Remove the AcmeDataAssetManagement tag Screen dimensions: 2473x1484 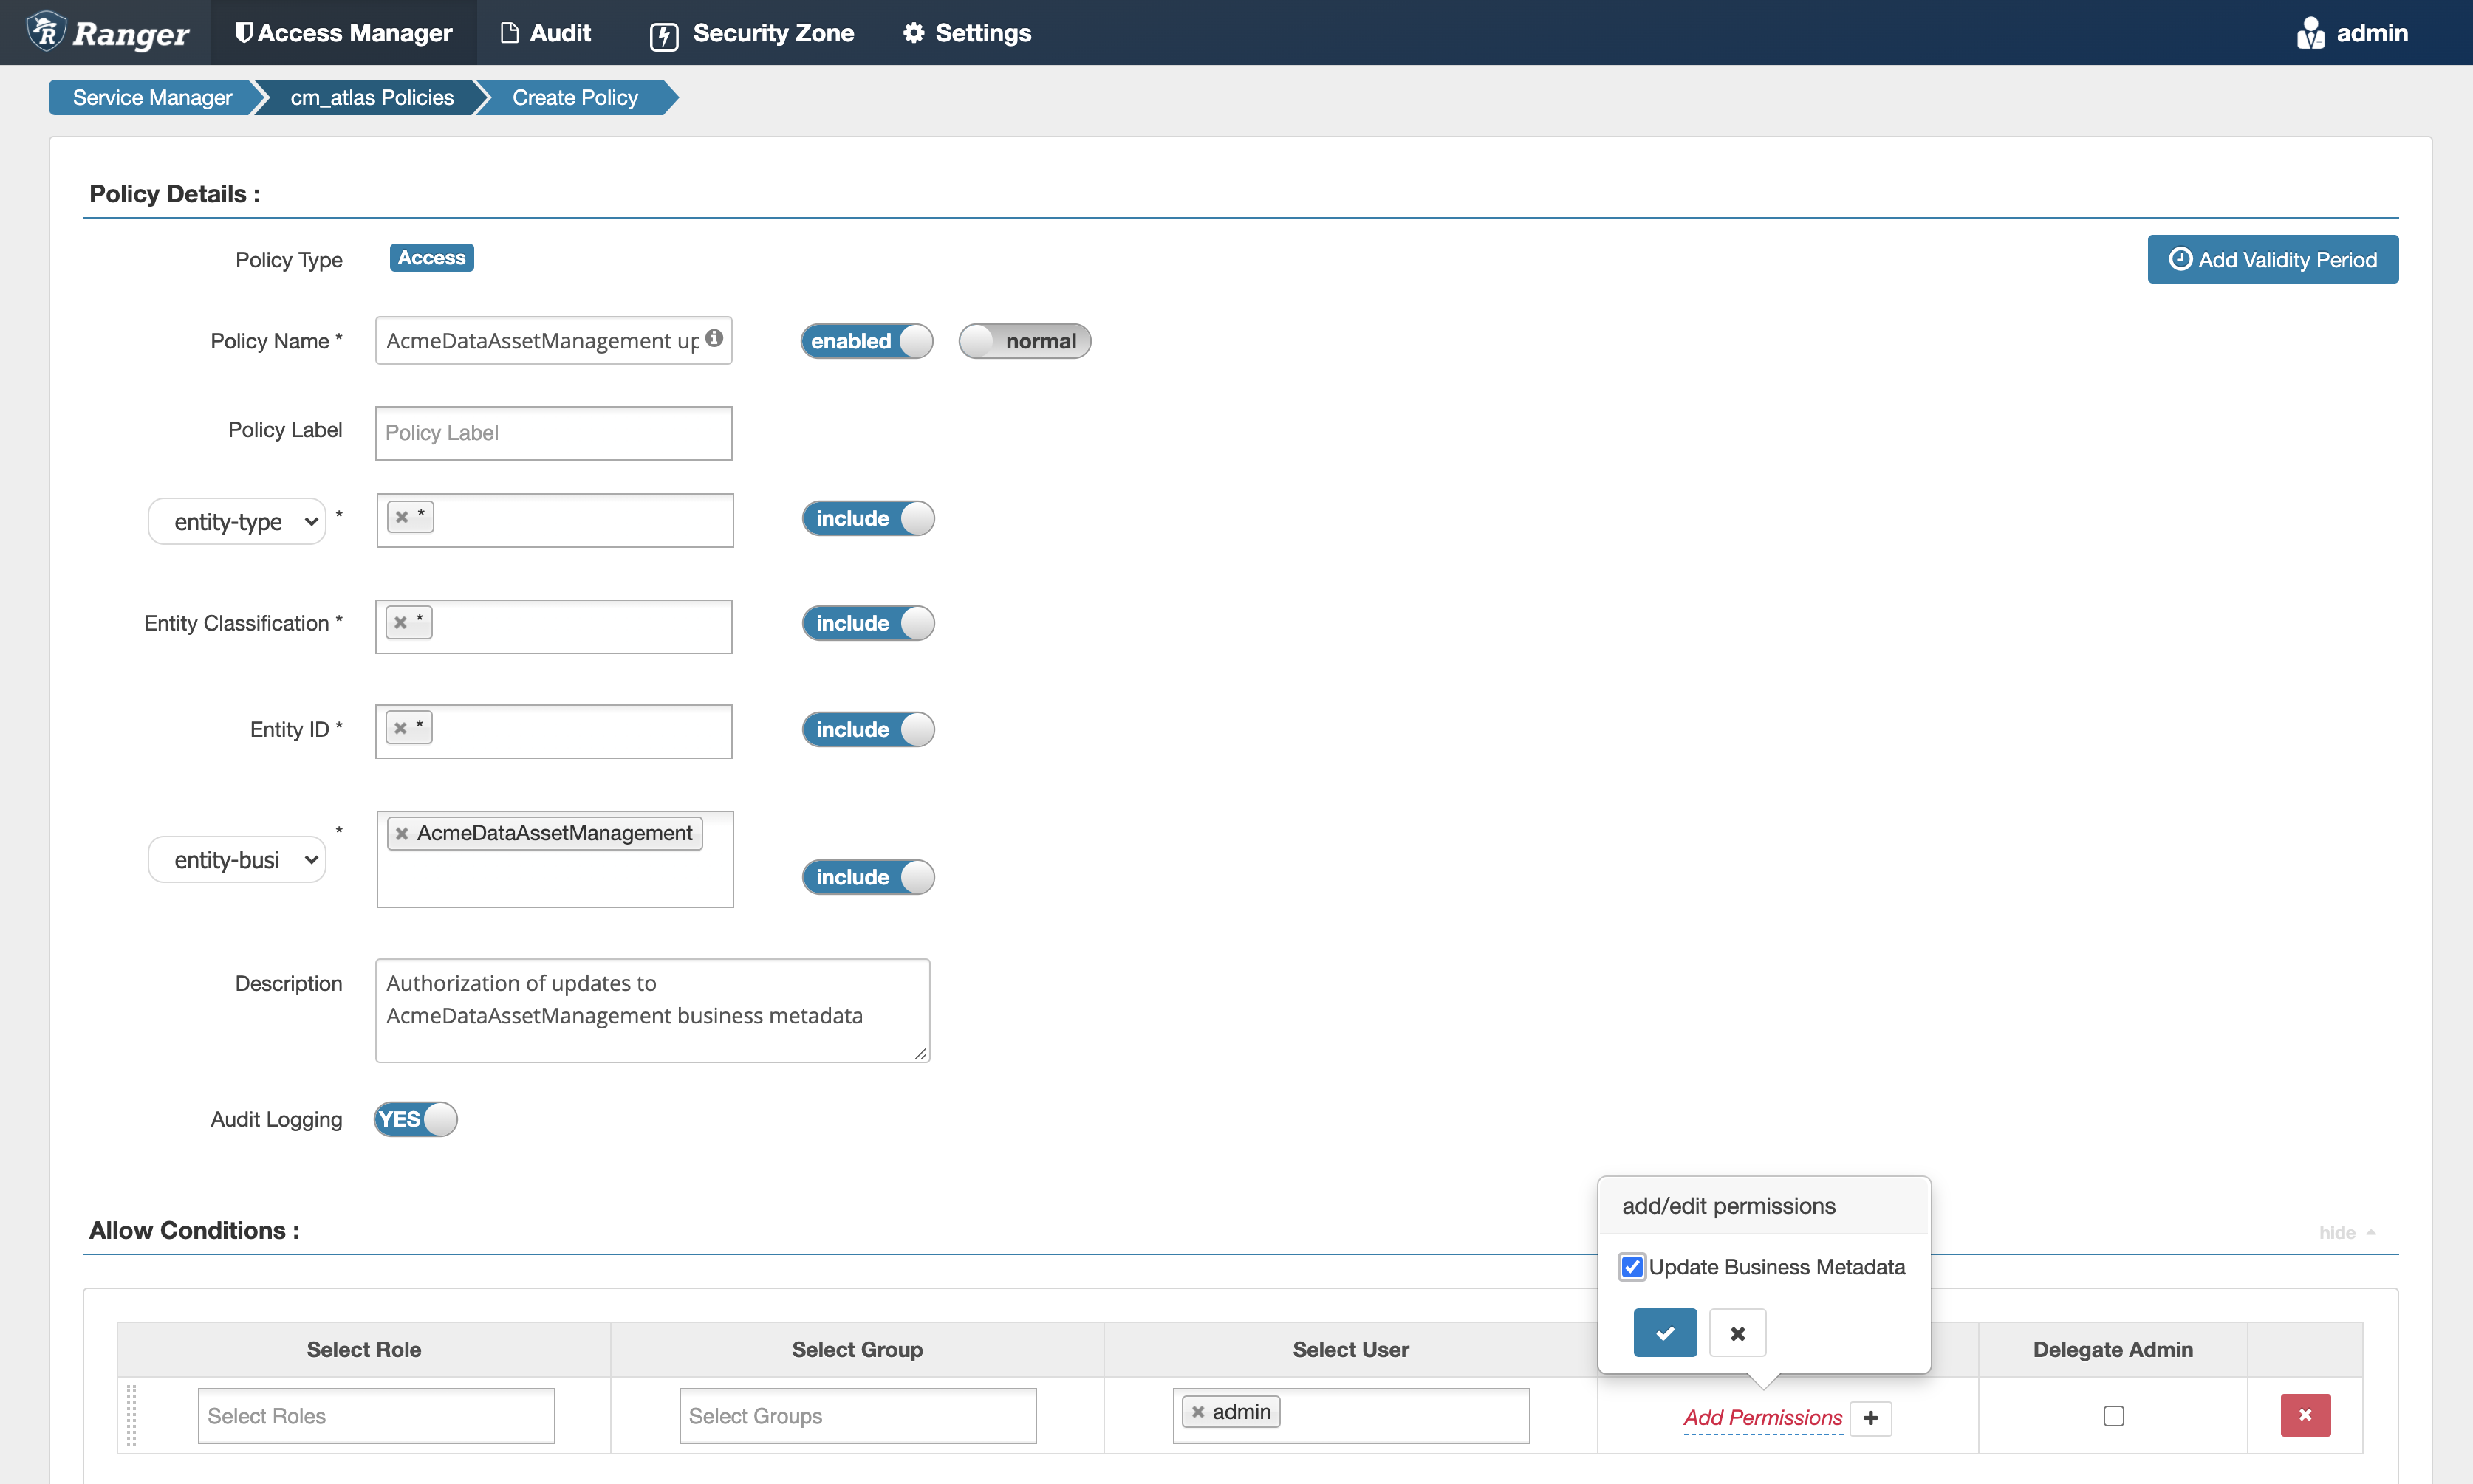(x=401, y=833)
